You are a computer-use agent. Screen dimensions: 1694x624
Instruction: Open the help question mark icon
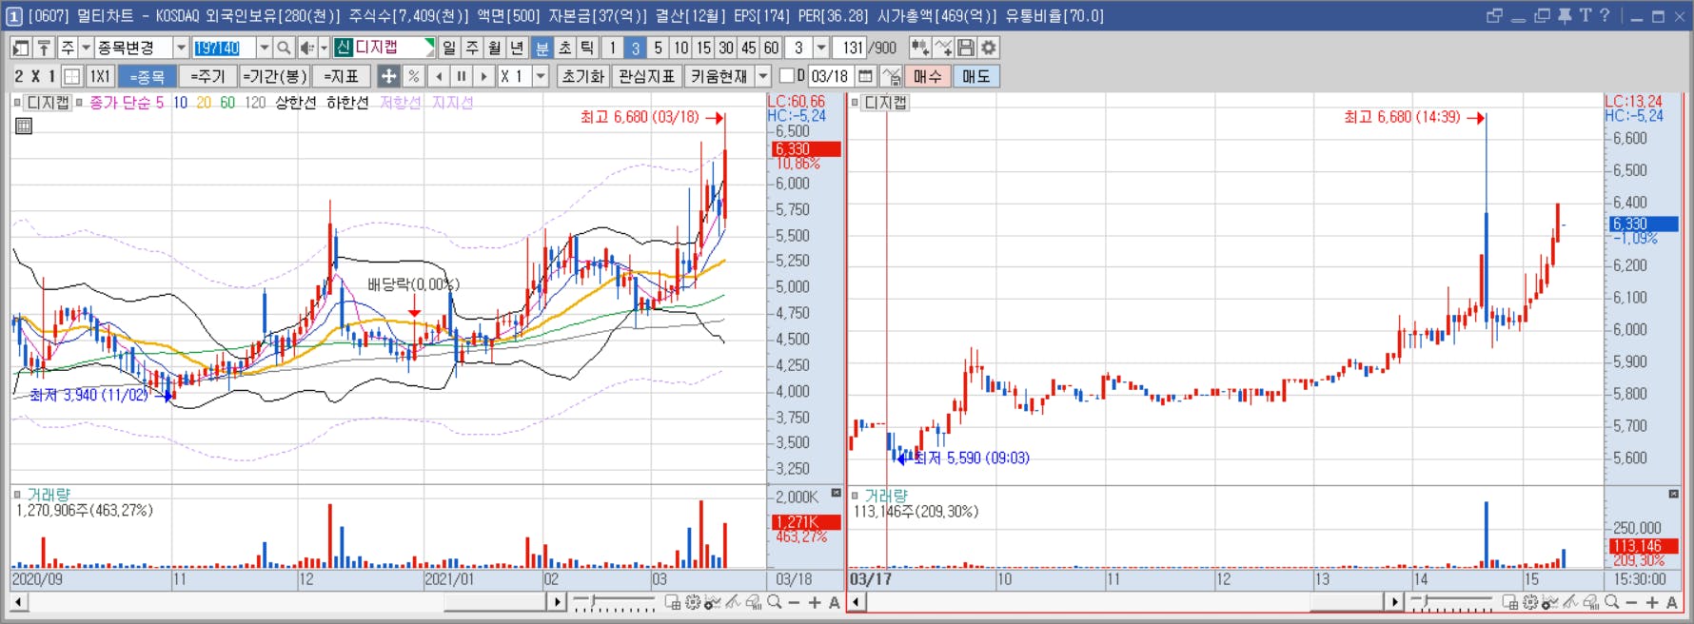tap(1605, 16)
